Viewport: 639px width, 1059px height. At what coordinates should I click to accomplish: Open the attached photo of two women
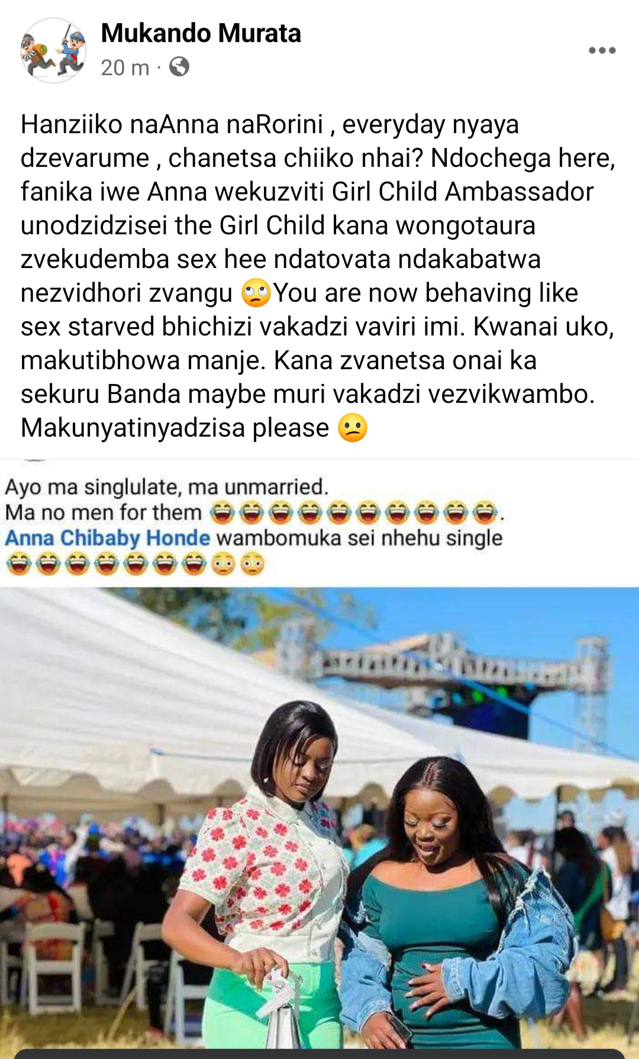(x=319, y=822)
